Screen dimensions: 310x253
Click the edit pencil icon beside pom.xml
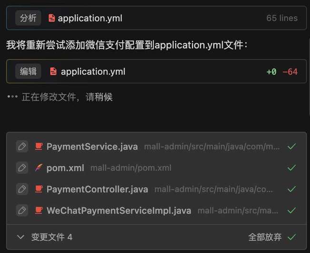(x=22, y=168)
